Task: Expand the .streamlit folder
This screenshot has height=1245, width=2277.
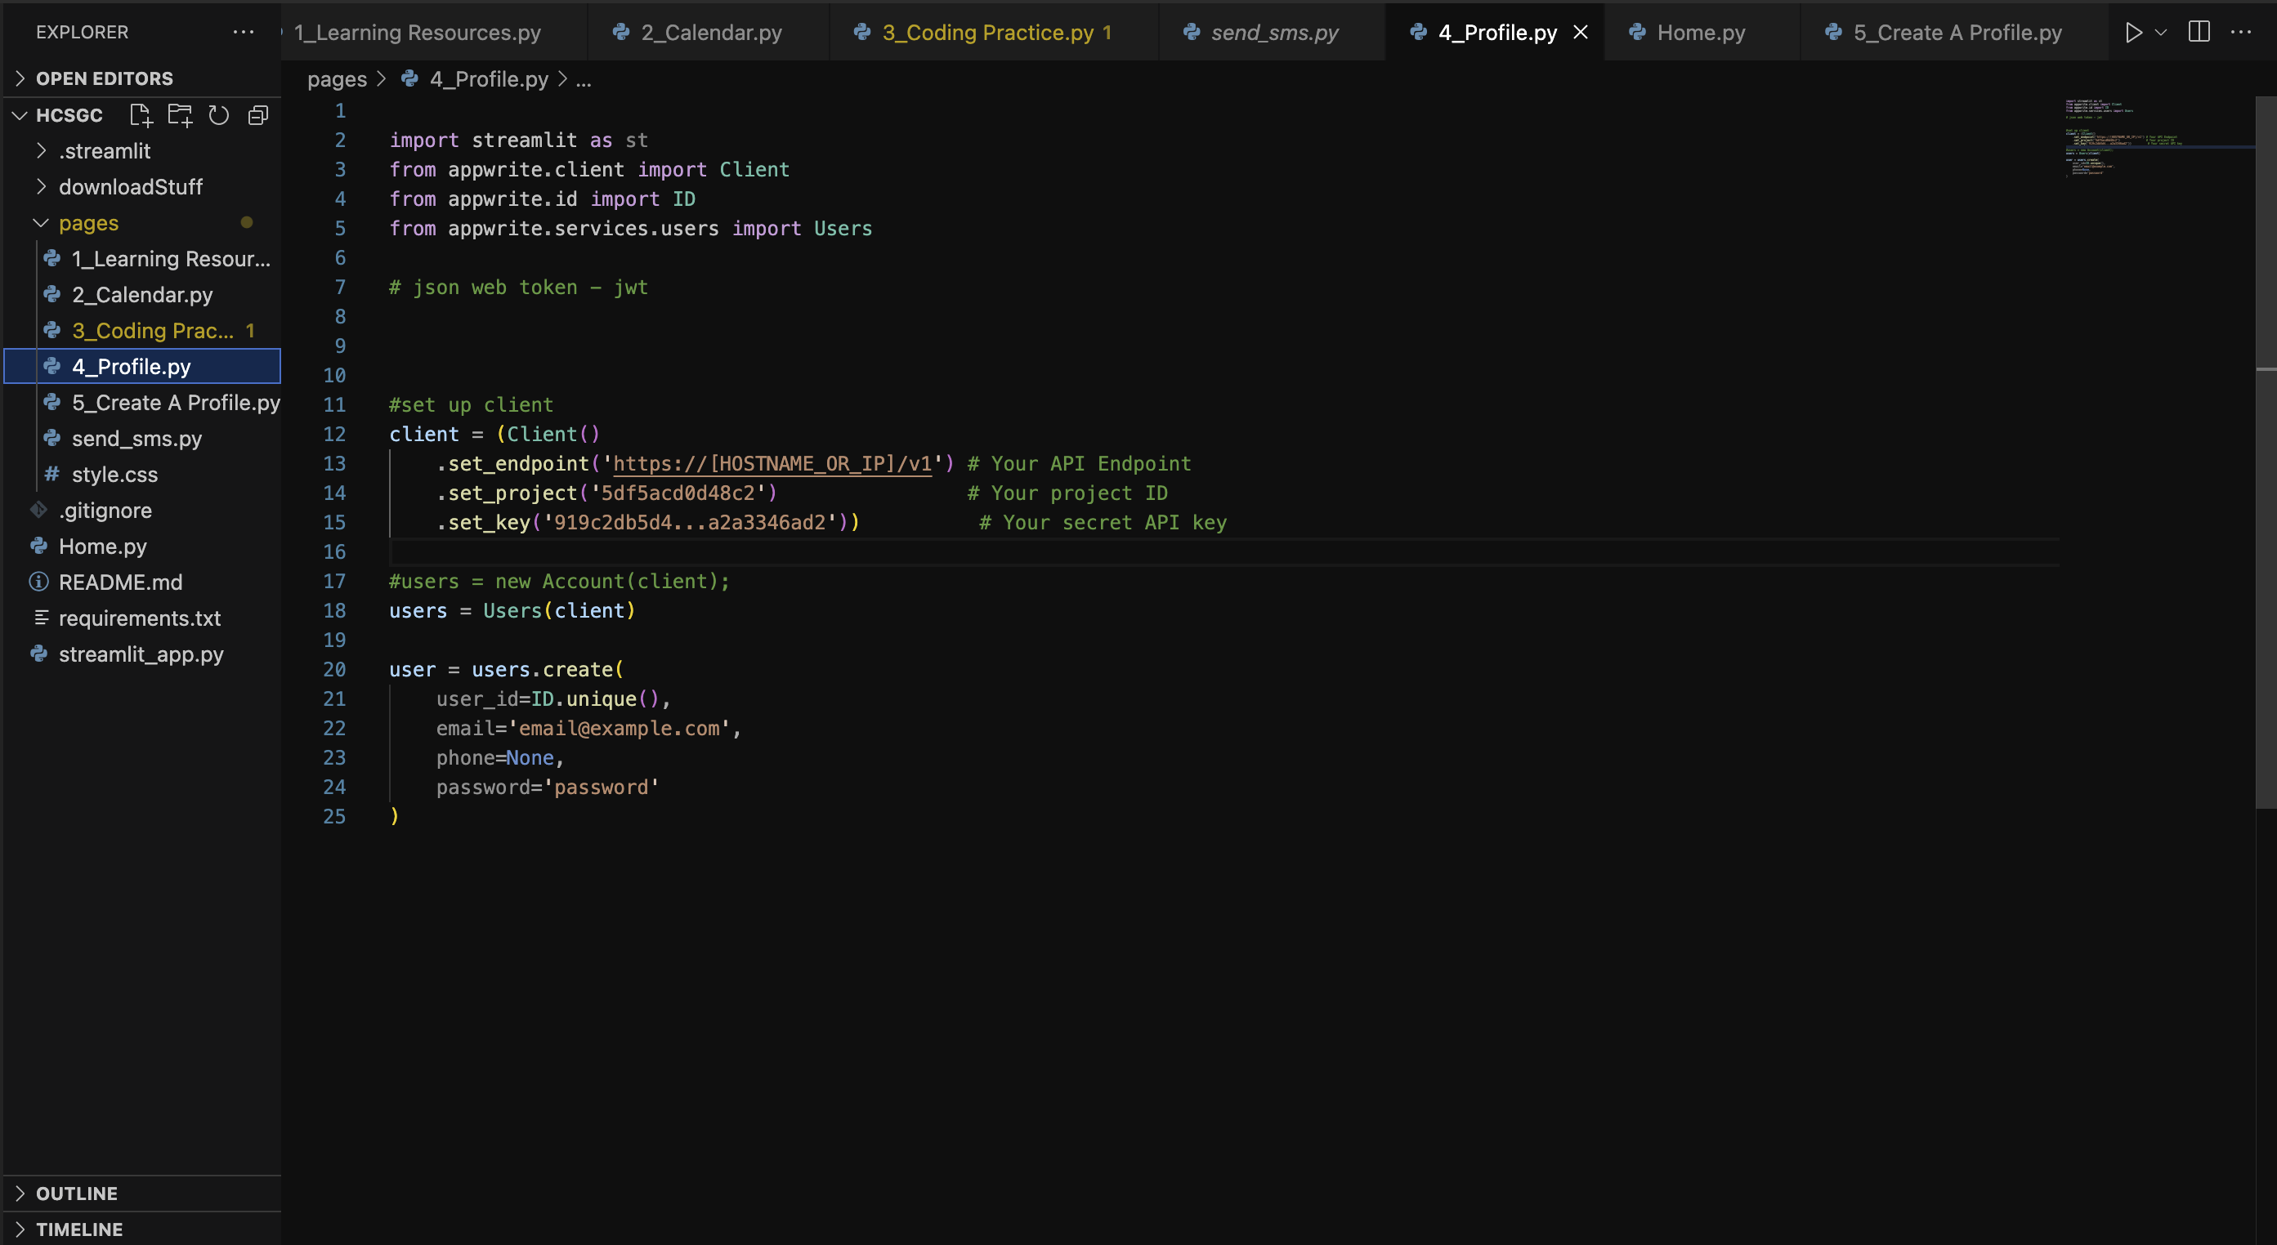Action: (105, 151)
